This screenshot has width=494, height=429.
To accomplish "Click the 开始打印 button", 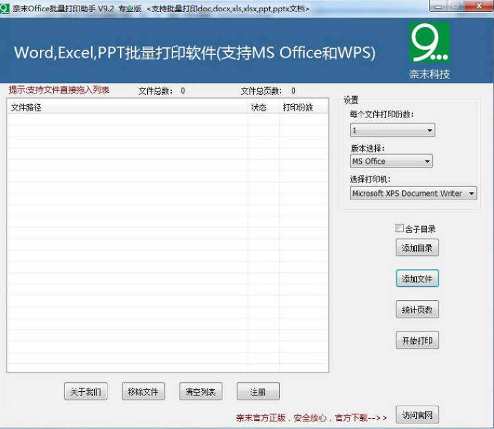I will pos(417,341).
